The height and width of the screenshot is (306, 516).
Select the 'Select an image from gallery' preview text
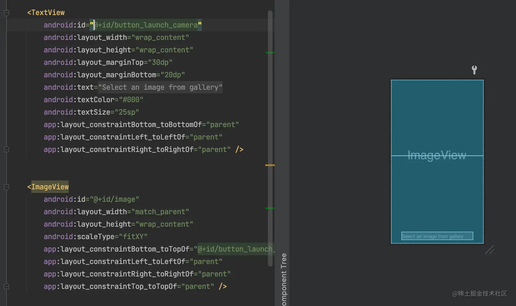(x=437, y=236)
